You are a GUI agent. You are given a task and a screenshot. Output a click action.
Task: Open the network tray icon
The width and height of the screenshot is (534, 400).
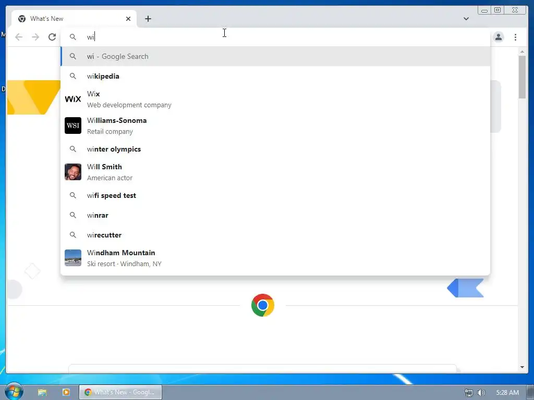(469, 393)
